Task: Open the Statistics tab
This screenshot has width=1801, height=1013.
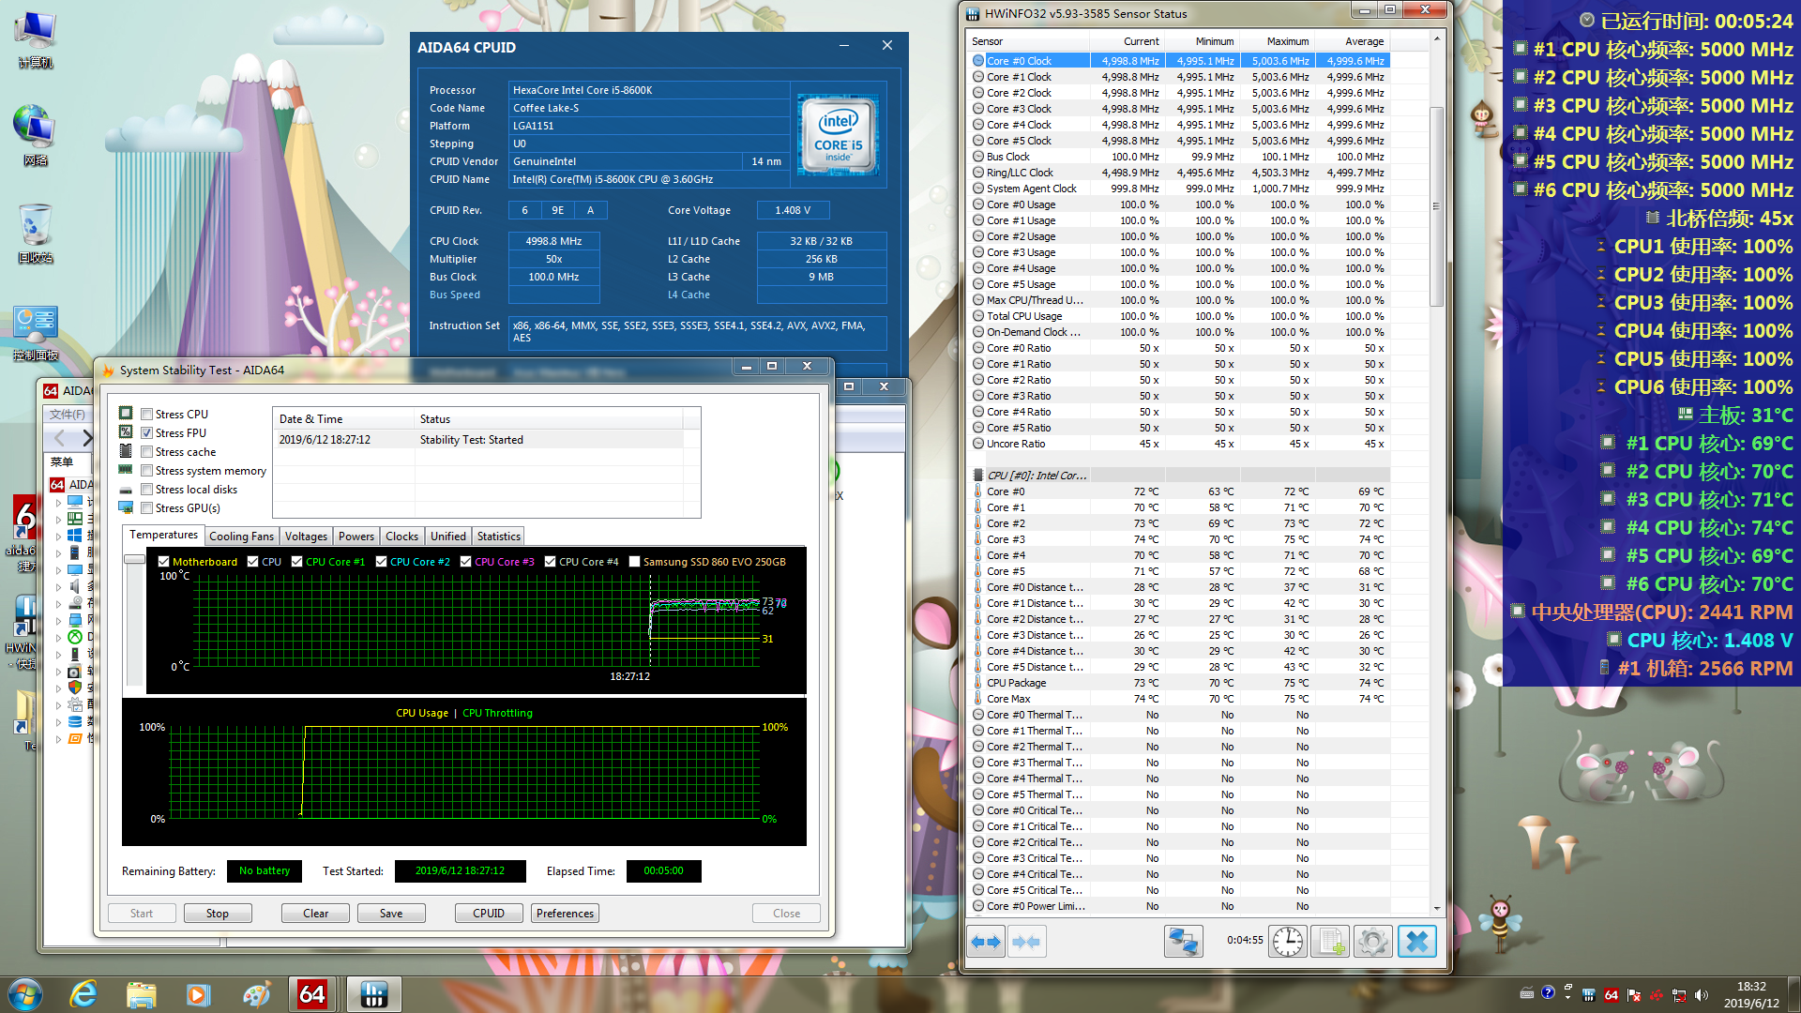Action: (498, 537)
